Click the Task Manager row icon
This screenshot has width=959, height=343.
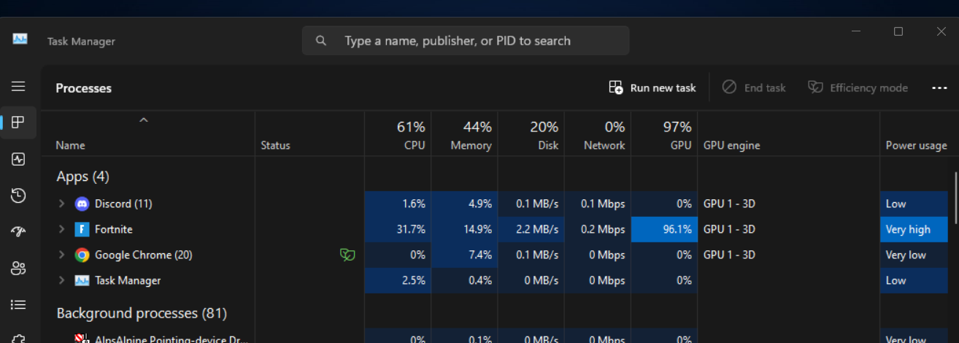(x=82, y=280)
